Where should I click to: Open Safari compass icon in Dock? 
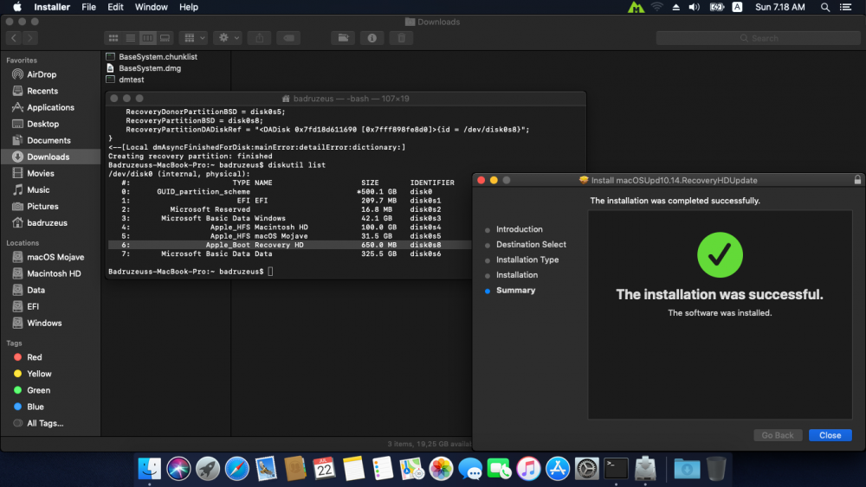[237, 469]
